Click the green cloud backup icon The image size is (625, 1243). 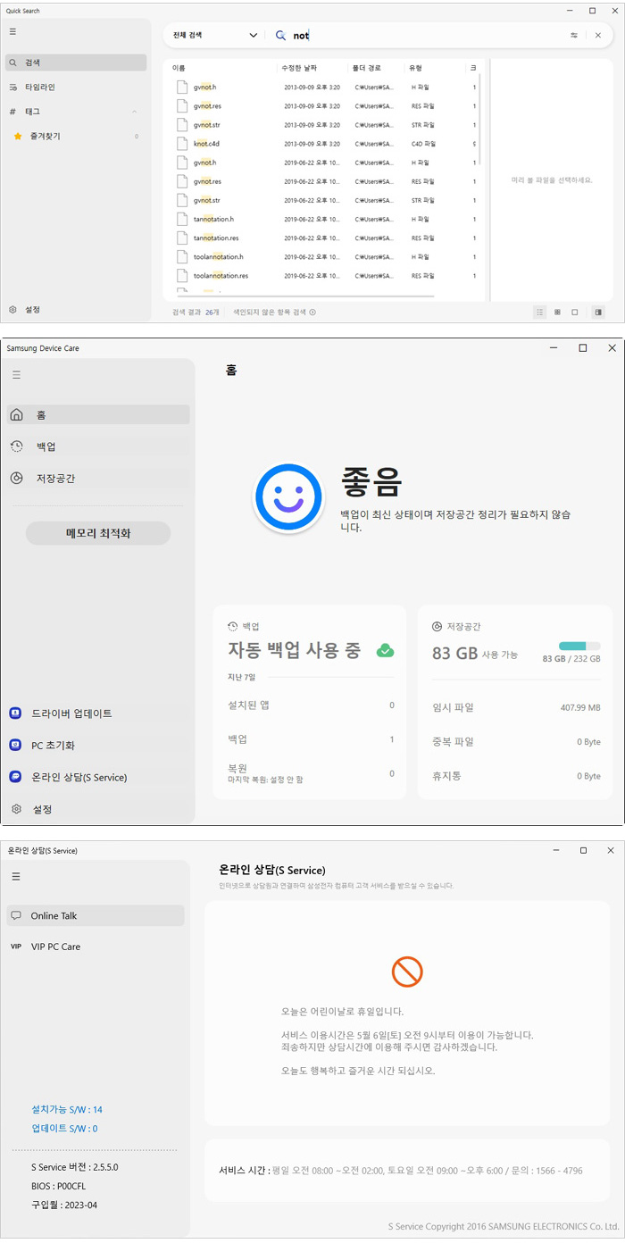tap(385, 650)
